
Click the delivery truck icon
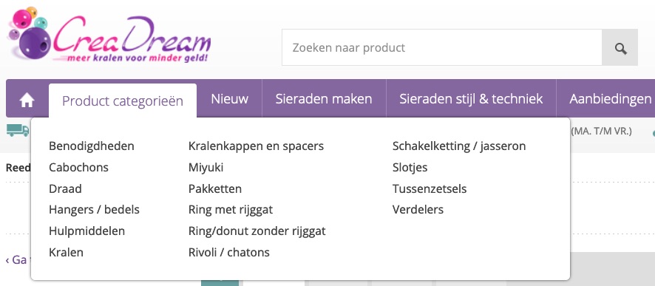(x=18, y=130)
